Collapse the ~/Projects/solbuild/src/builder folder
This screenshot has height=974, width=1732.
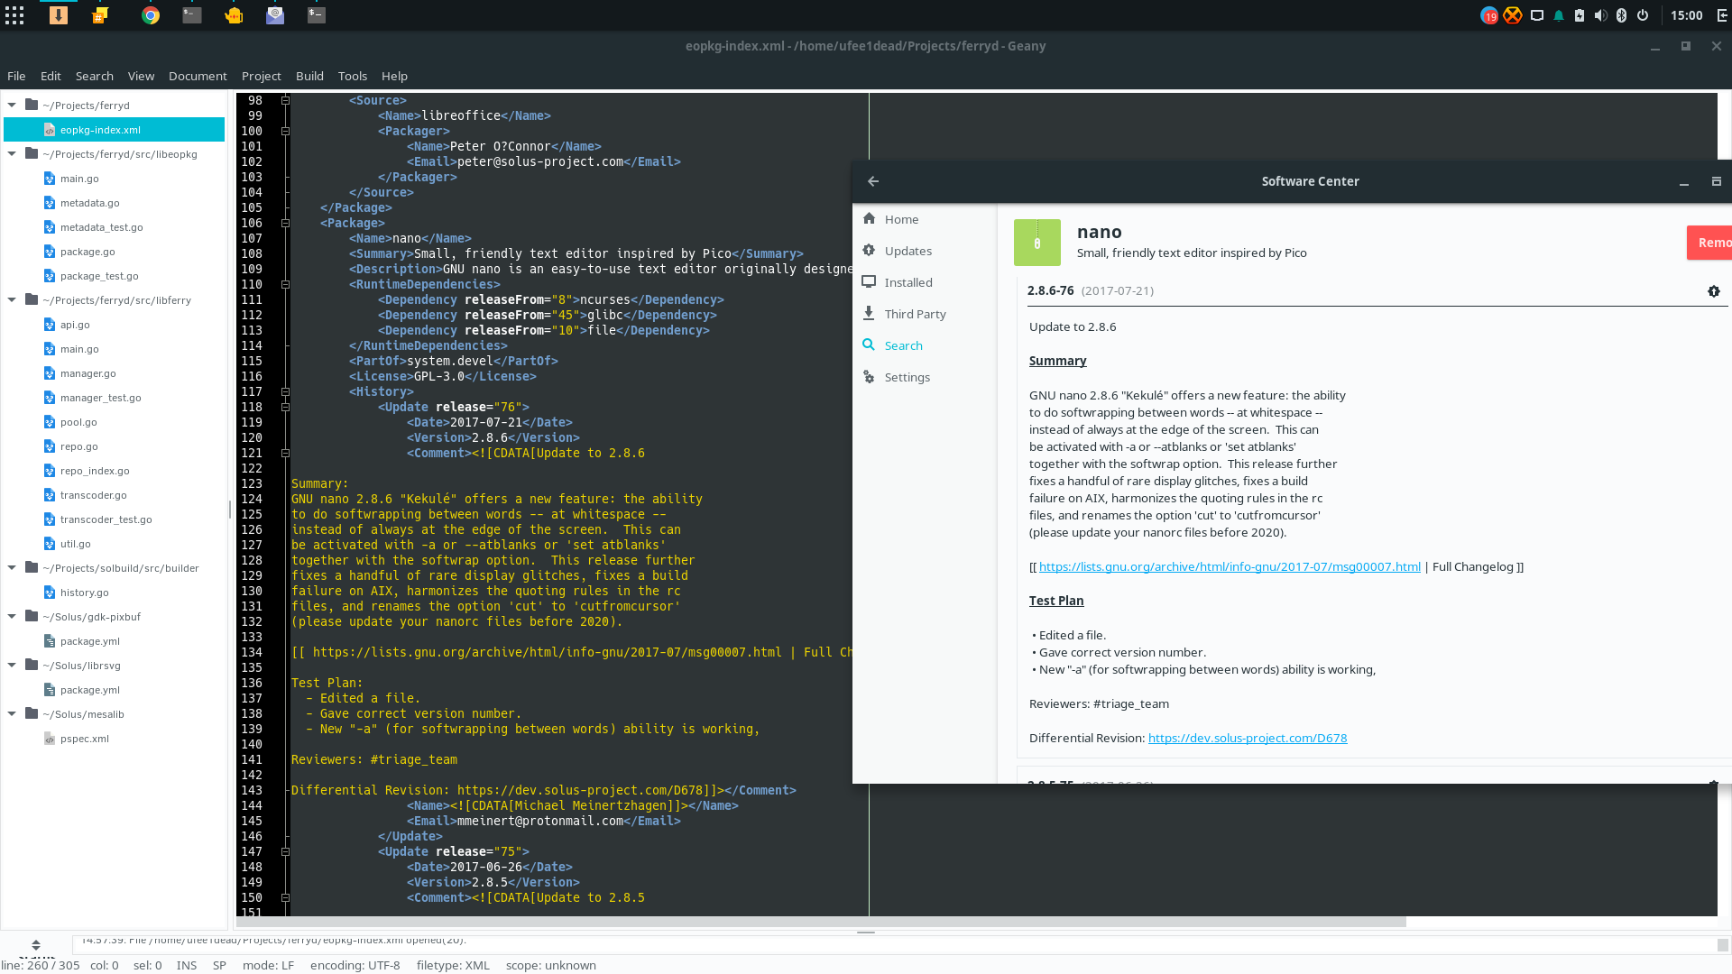point(13,568)
